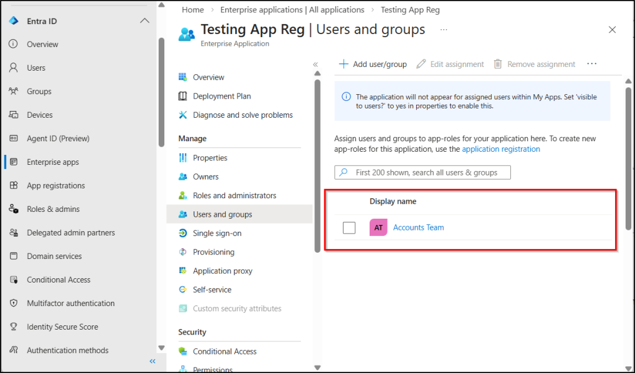Screen dimensions: 635x373
Task: Open Users from the Entra sidebar icon
Action: click(13, 68)
